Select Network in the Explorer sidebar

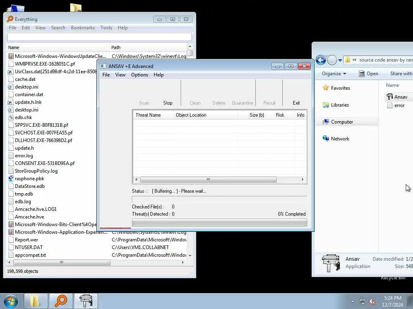coord(340,138)
